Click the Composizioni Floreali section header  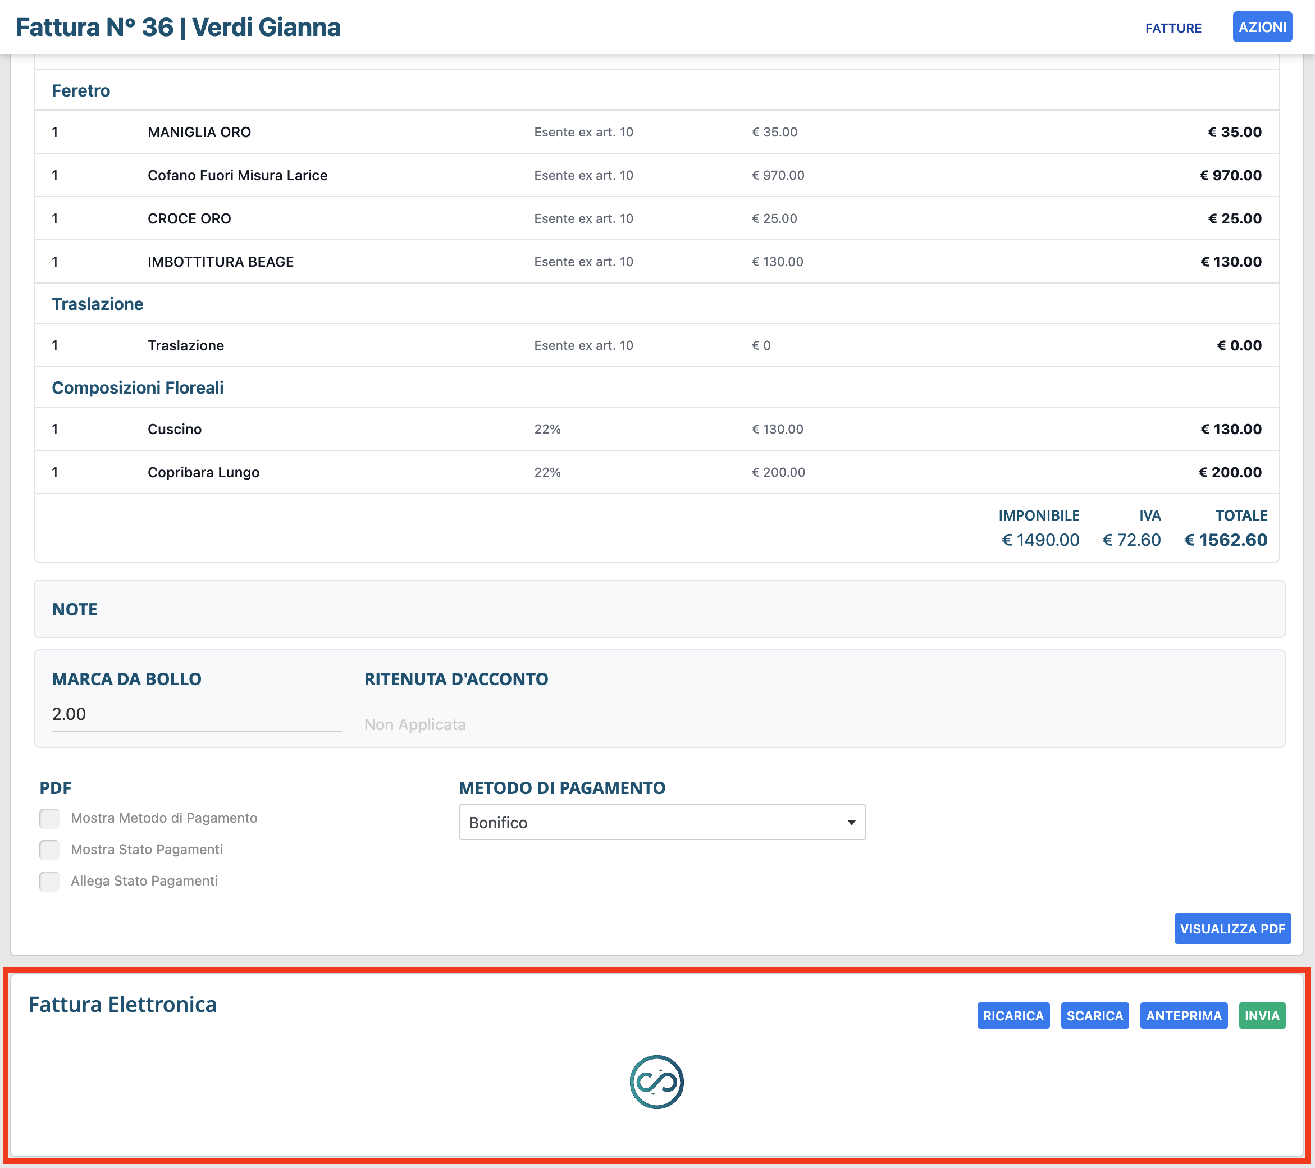coord(138,387)
